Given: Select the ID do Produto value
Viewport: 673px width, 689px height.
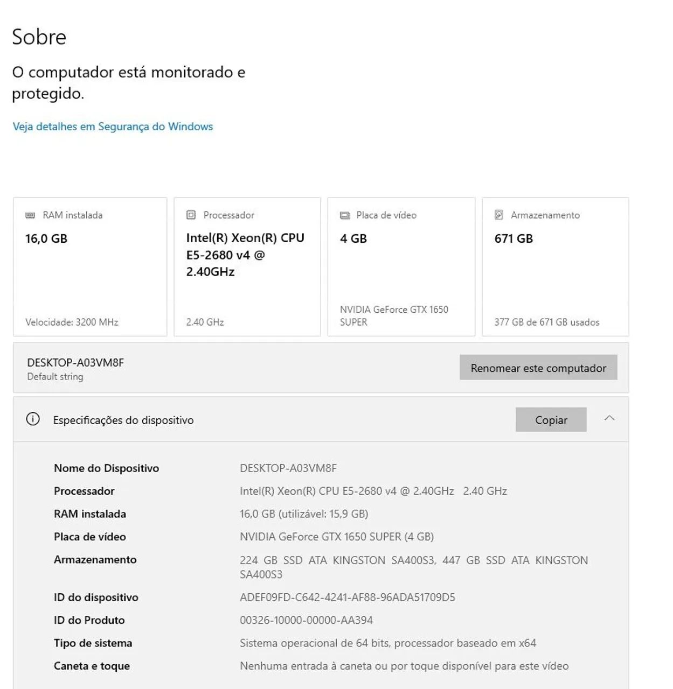Looking at the screenshot, I should point(306,620).
